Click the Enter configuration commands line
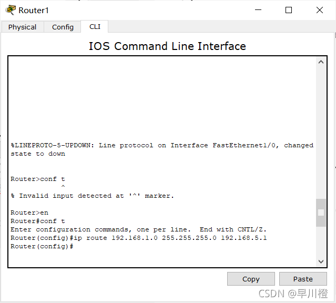 tap(139, 230)
